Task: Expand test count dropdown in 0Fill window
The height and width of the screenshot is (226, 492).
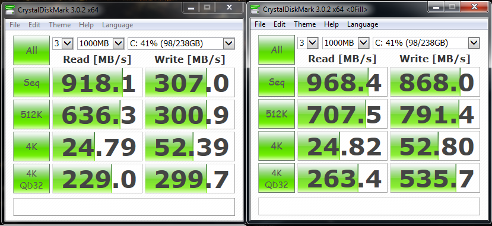Action: coord(313,43)
